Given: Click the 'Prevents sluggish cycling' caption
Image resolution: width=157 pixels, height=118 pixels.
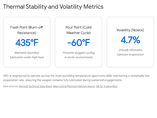Looking at the screenshot, I should 78,55.
